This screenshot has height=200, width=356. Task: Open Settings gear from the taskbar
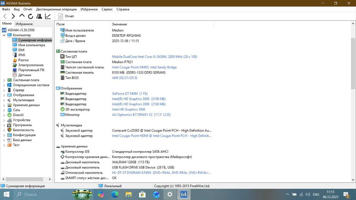coord(169,194)
